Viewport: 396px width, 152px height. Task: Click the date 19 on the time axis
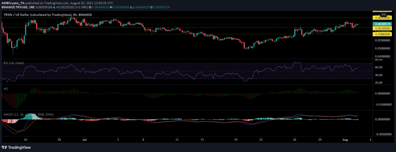click(x=236, y=139)
